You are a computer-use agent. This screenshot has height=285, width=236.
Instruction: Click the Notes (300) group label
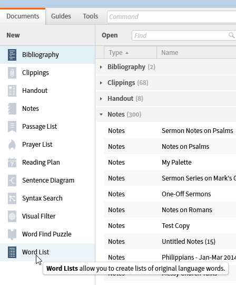[124, 115]
